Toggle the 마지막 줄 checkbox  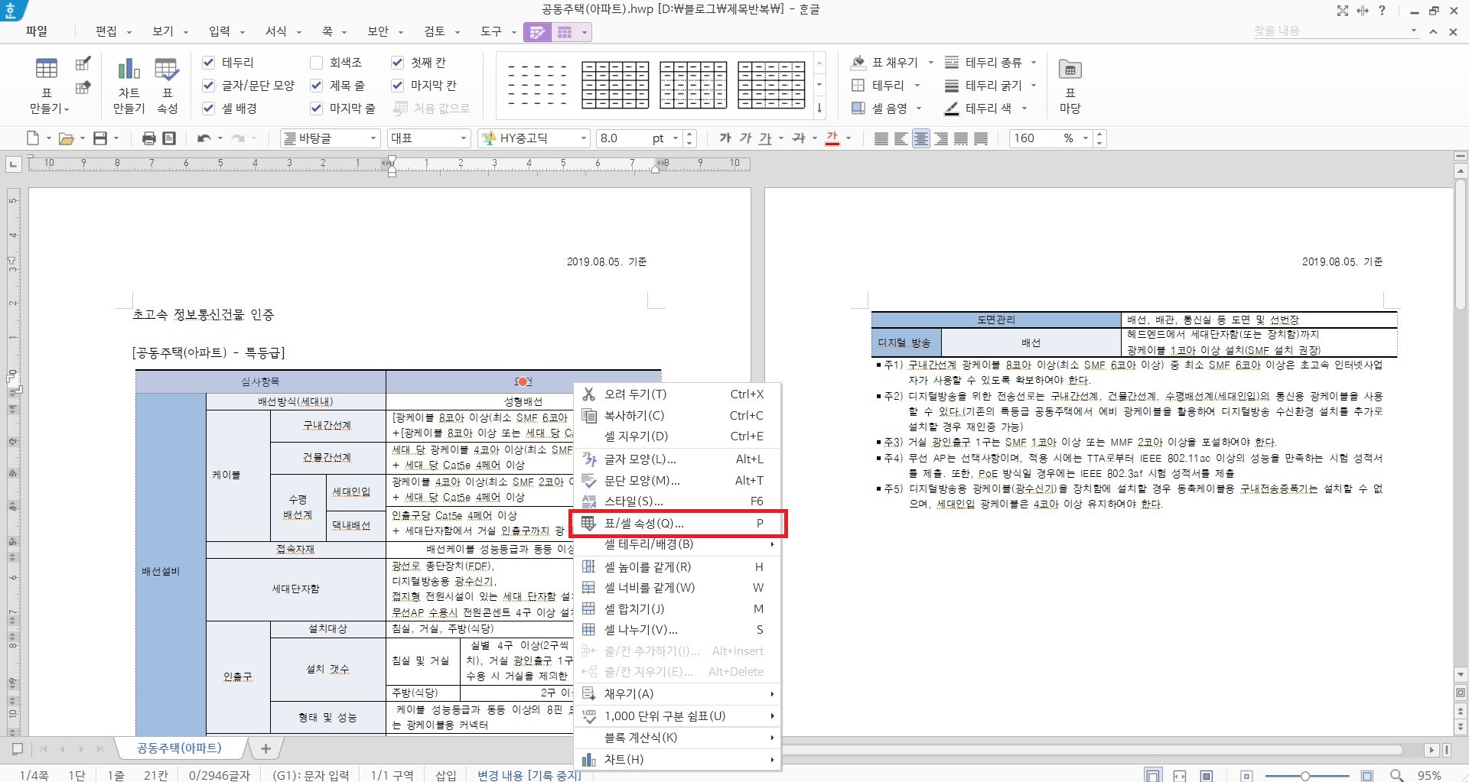[x=316, y=108]
